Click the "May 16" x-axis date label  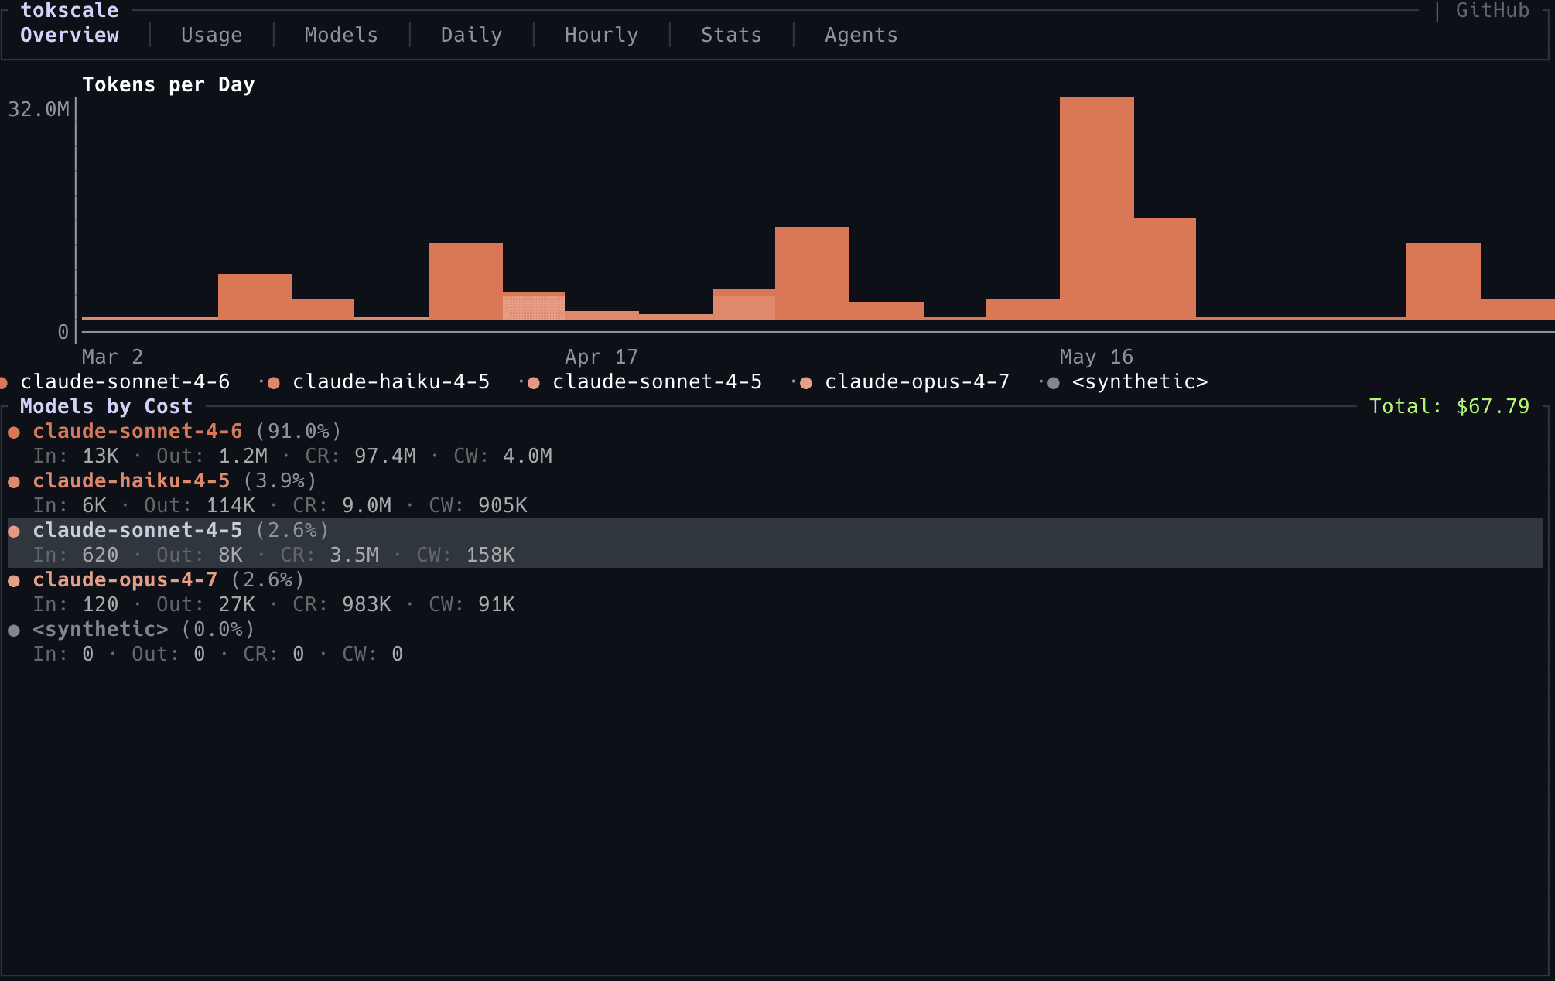pos(1096,357)
